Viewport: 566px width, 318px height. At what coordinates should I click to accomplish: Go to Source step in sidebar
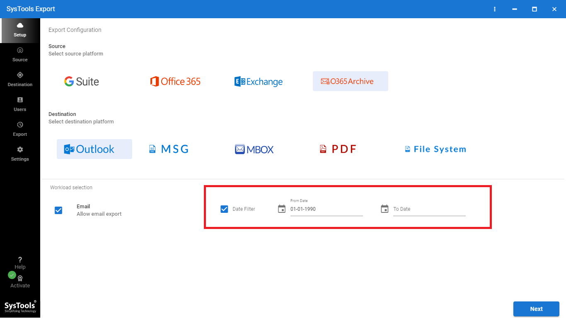click(x=20, y=55)
